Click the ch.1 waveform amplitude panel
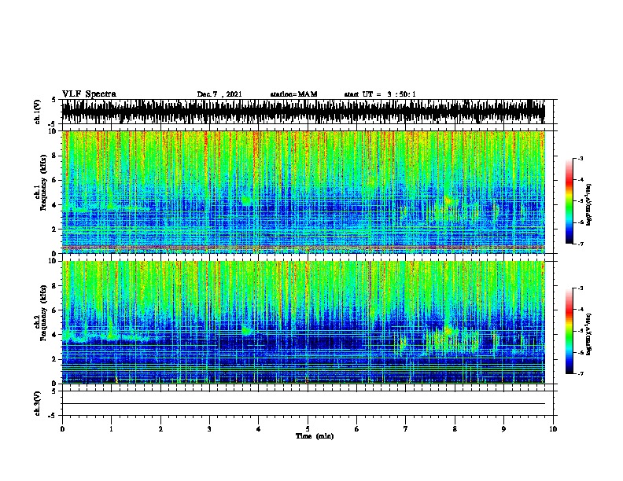Image resolution: width=623 pixels, height=481 pixels. point(304,112)
